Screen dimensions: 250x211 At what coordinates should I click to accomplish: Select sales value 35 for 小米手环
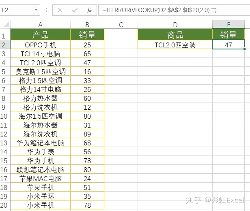pyautogui.click(x=87, y=196)
